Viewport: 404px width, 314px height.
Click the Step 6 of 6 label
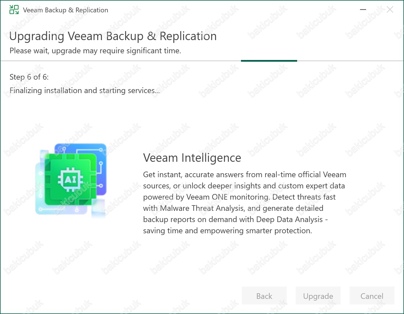pyautogui.click(x=29, y=77)
